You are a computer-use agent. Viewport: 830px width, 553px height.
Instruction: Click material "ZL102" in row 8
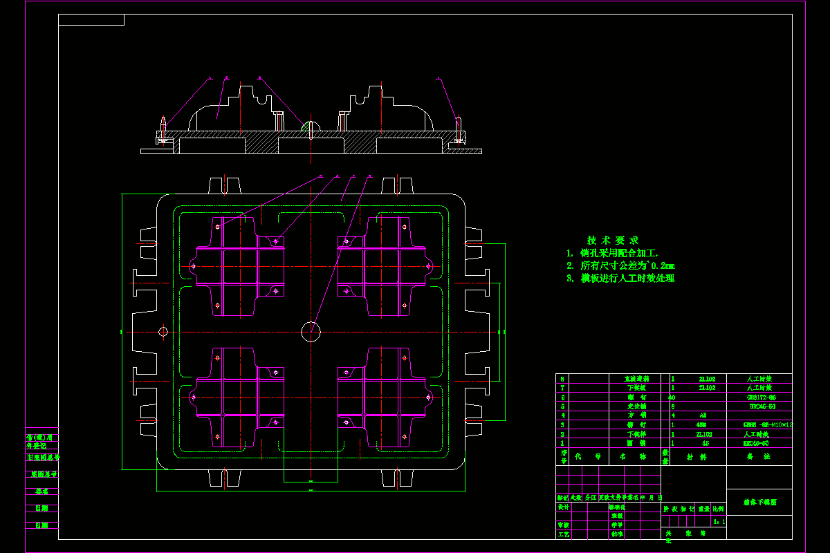point(707,379)
